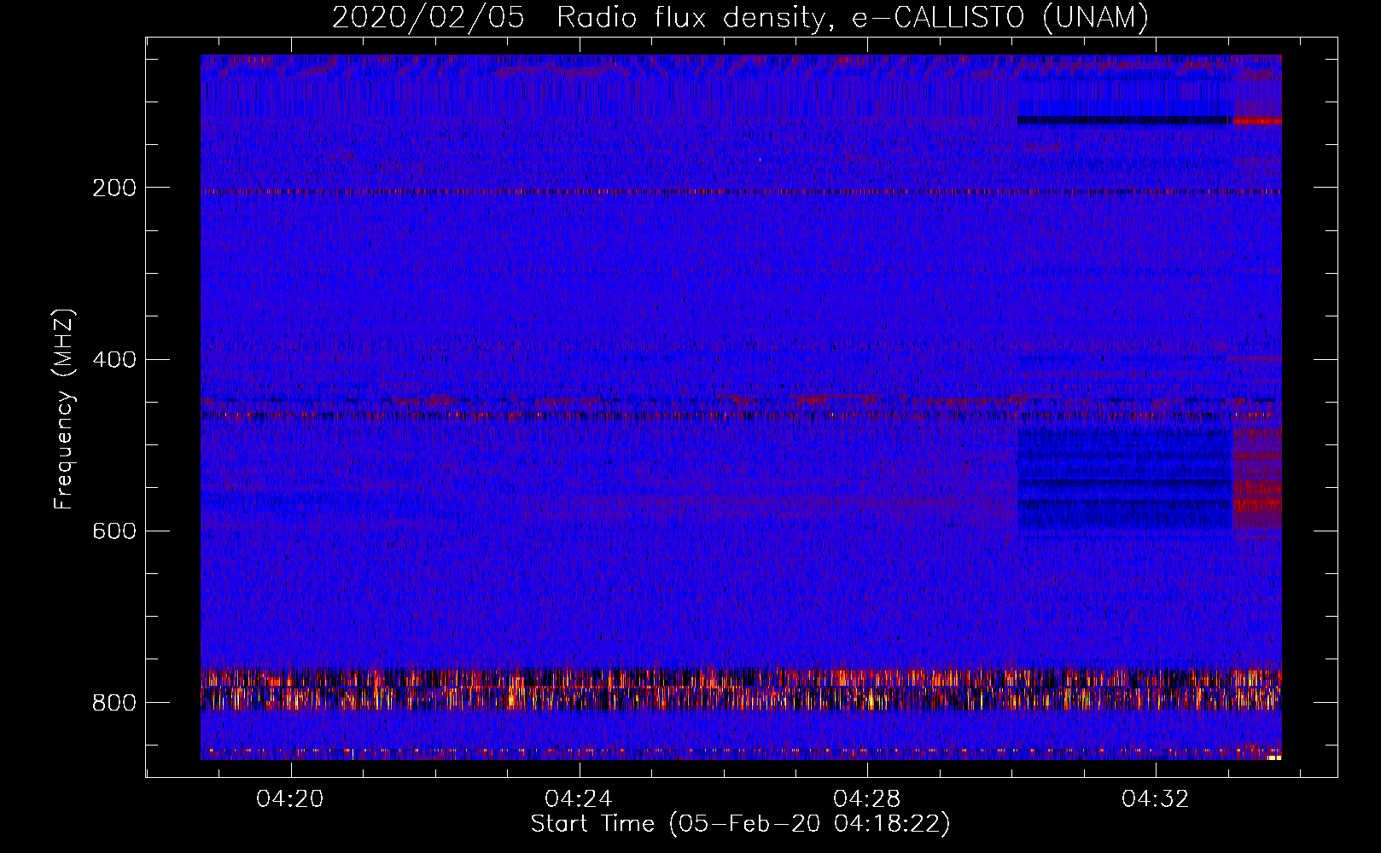Click the '04:32' time tick label
Image resolution: width=1381 pixels, height=853 pixels.
click(x=1156, y=799)
